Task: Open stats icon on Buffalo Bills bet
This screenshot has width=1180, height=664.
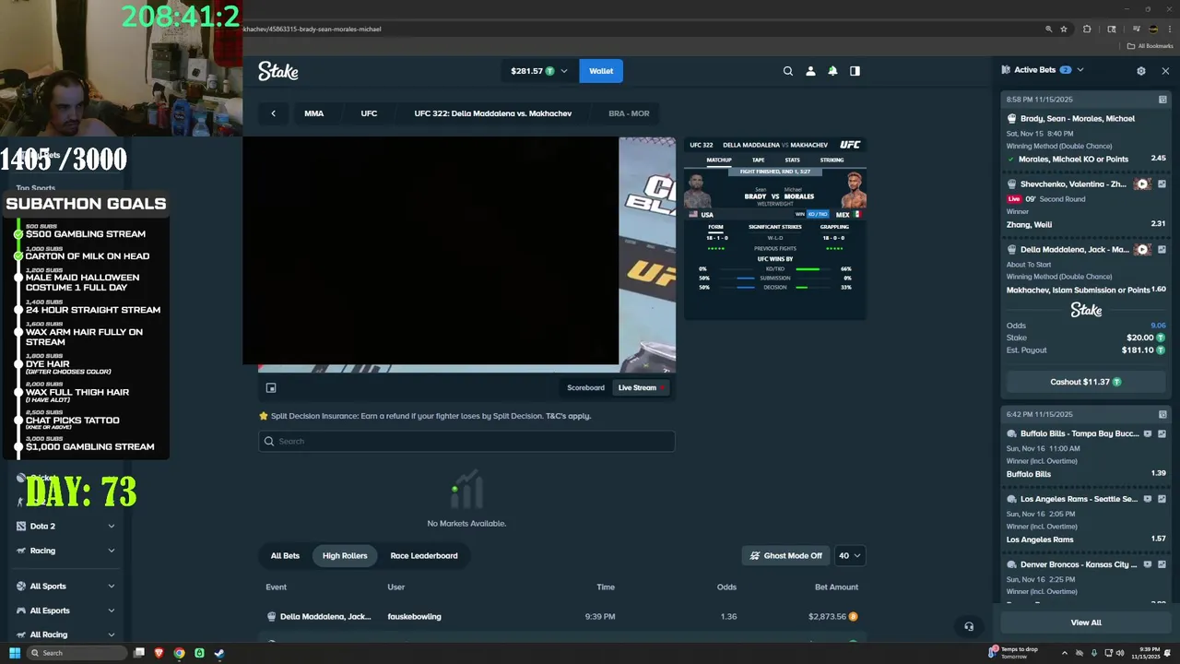Action: (x=1162, y=433)
